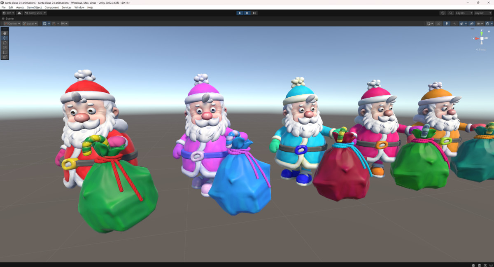This screenshot has height=267, width=494.
Task: Expand grid visibility options arrow
Action: pos(49,23)
